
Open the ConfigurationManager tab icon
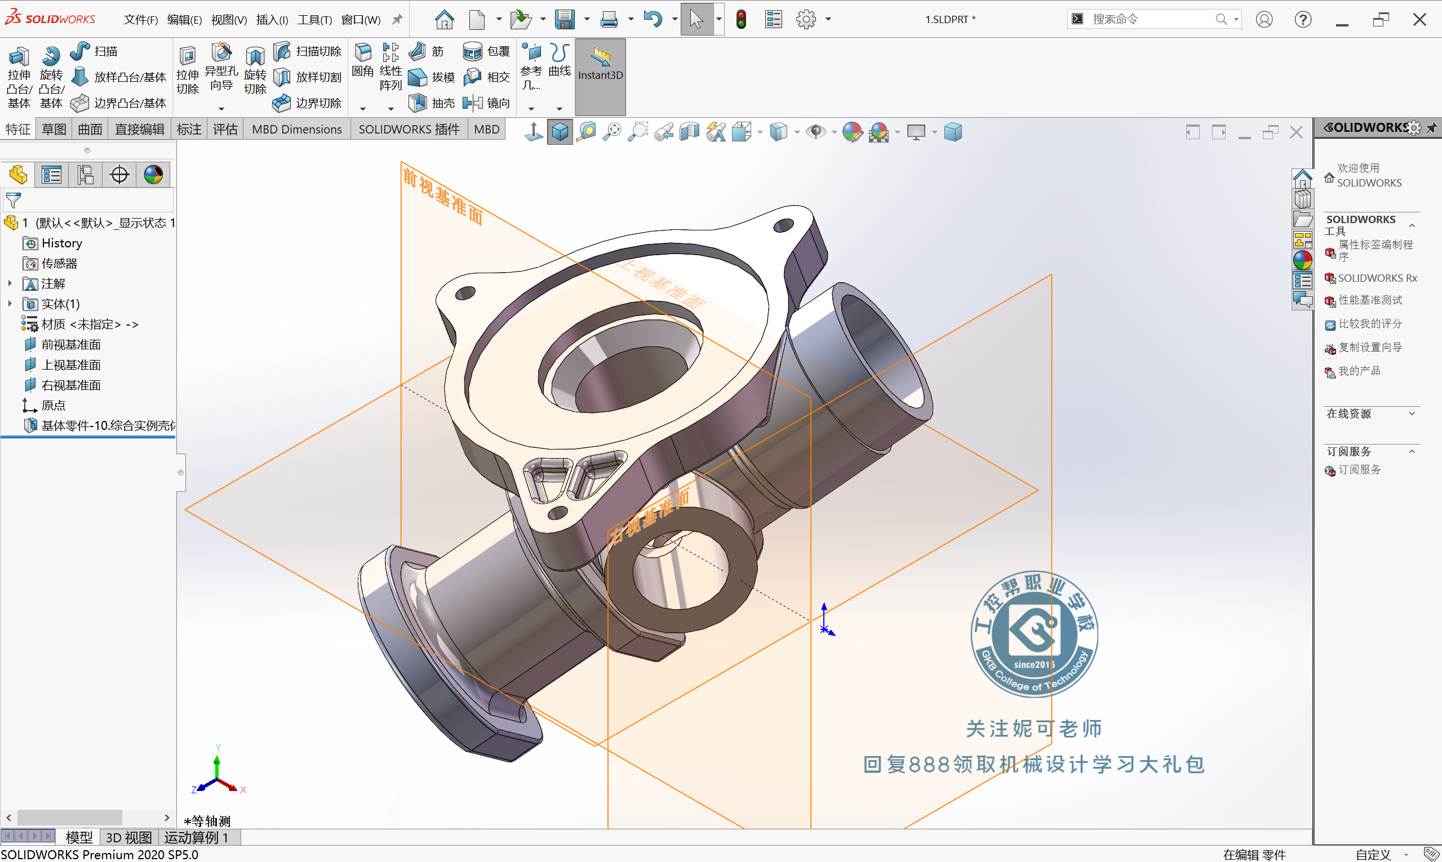86,174
